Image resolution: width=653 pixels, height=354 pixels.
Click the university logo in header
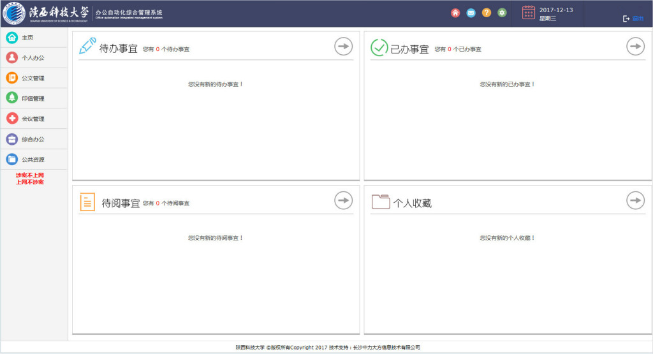[x=14, y=13]
